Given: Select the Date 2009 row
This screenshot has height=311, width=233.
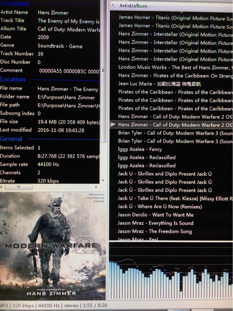Looking at the screenshot, I should tap(50, 37).
